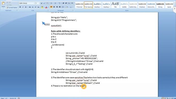The width and height of the screenshot is (176, 99).
Task: Apply the red font color
Action: coord(46,7)
